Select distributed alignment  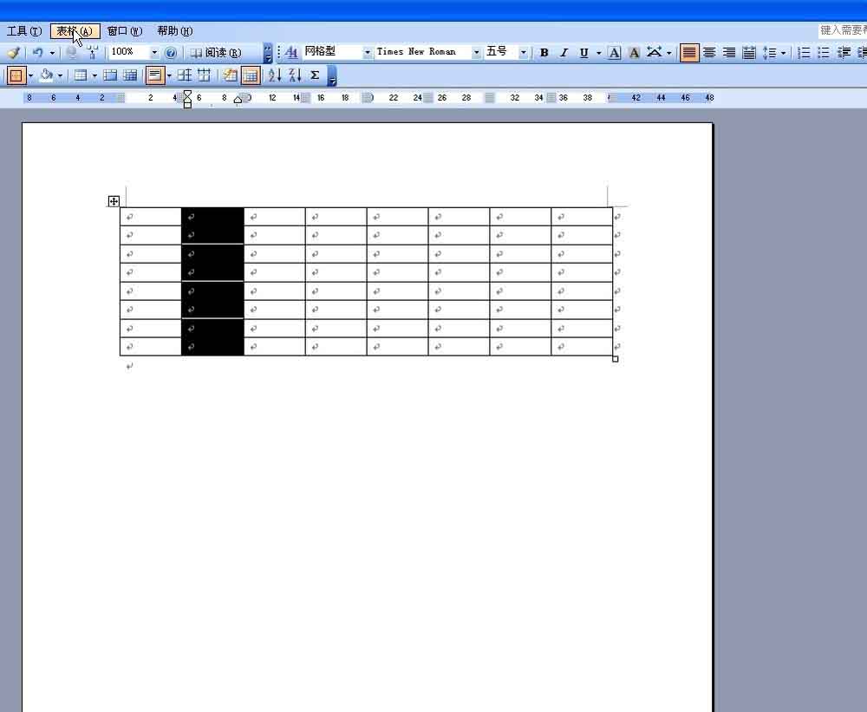(749, 53)
